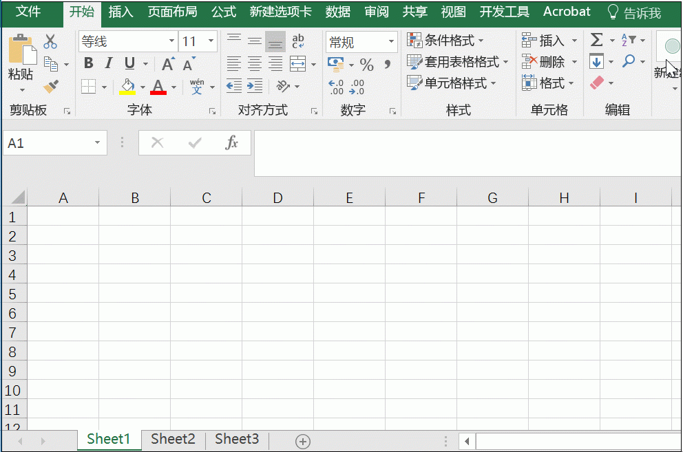Click the 粘贴 (Paste) button

21,58
